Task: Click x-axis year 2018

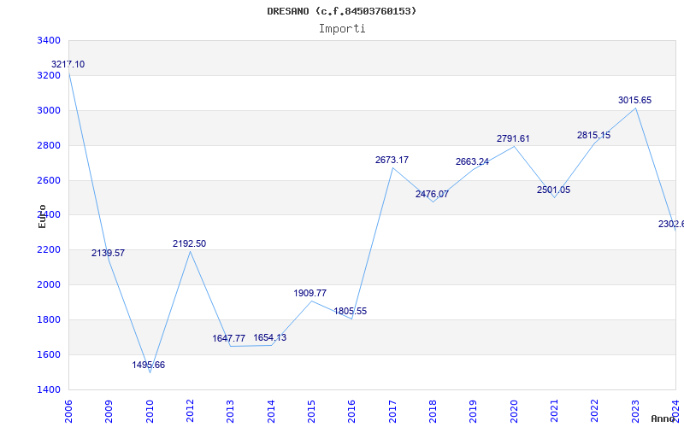Action: [433, 412]
